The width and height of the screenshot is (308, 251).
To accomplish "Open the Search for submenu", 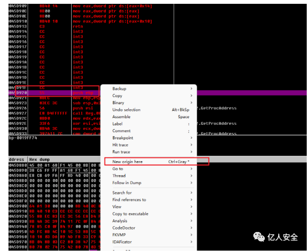I will [x=149, y=193].
